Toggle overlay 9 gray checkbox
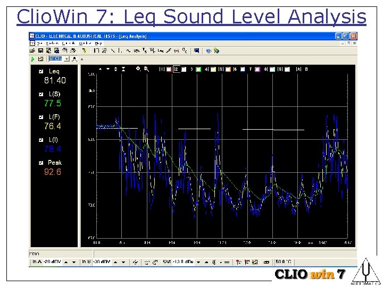Image resolution: width=383 pixels, height=287 pixels. tap(287, 69)
